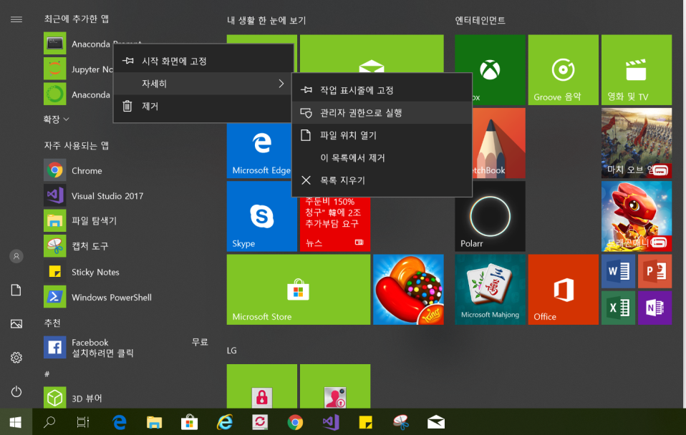Expand the 확장 recently added list
The height and width of the screenshot is (435, 686).
[x=57, y=119]
